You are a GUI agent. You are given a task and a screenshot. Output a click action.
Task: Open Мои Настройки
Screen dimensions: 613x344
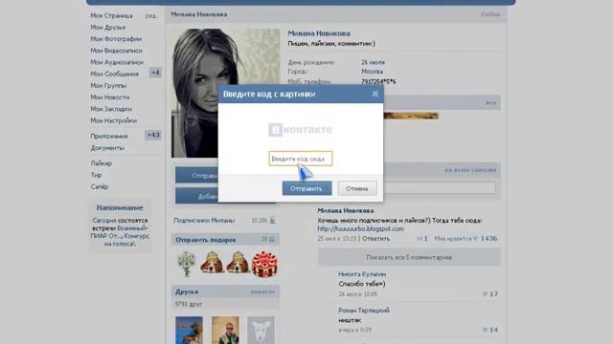(114, 120)
